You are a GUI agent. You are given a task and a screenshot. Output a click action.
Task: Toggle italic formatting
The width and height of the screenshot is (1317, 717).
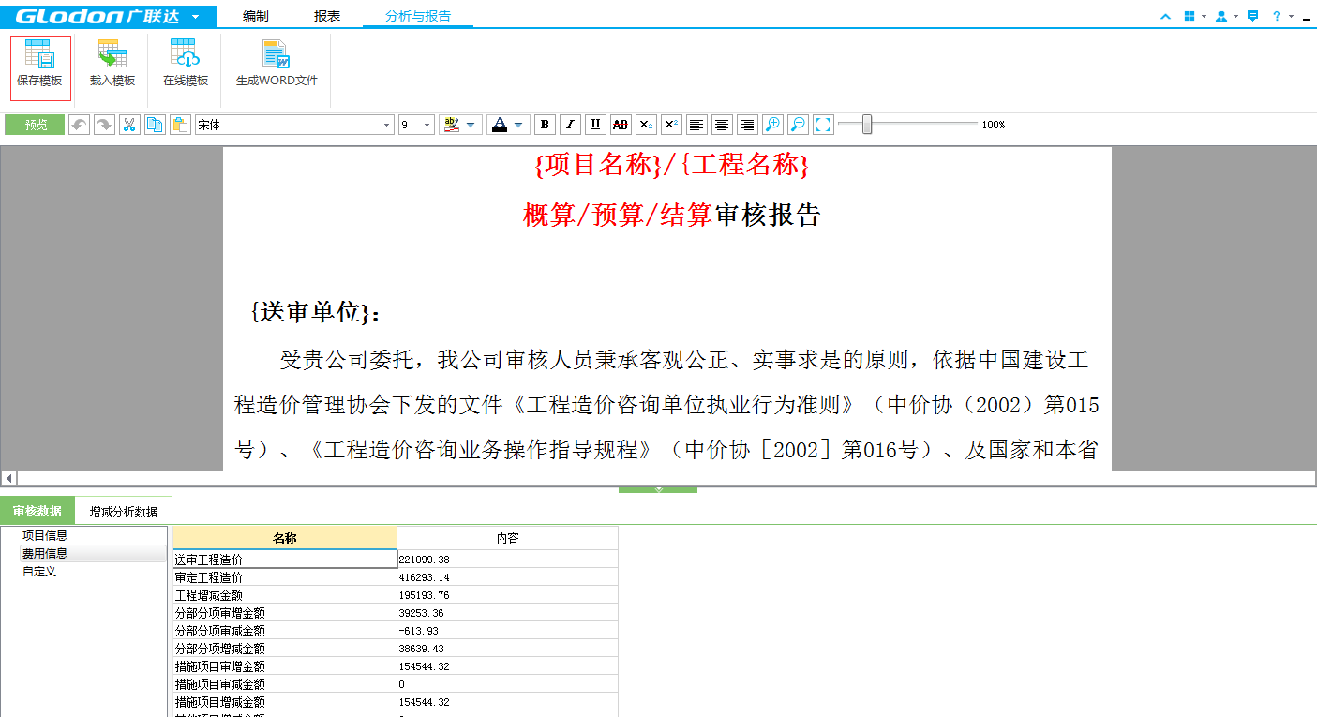tap(570, 125)
